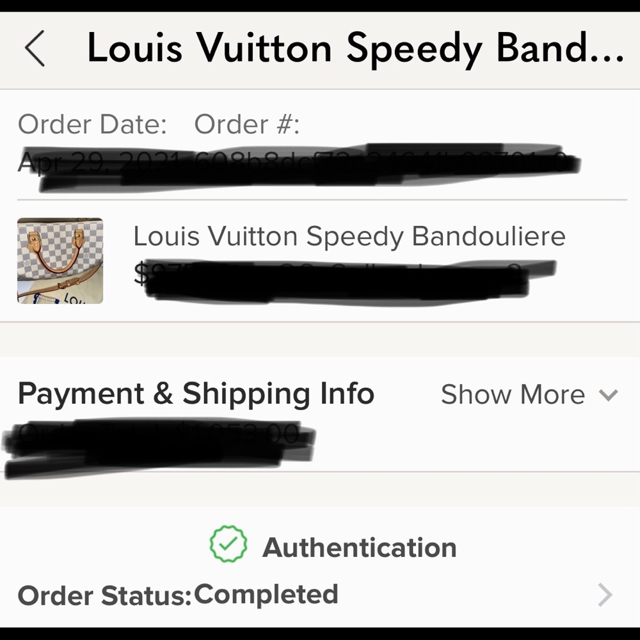Open order status details via right chevron
The height and width of the screenshot is (640, 640).
(605, 595)
